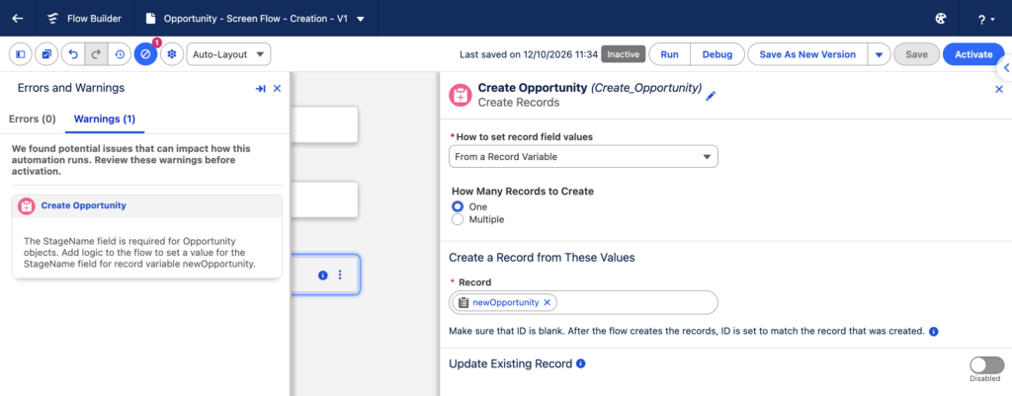Expand the collapsed right-side panel chevron
1012x396 pixels.
(x=1005, y=67)
